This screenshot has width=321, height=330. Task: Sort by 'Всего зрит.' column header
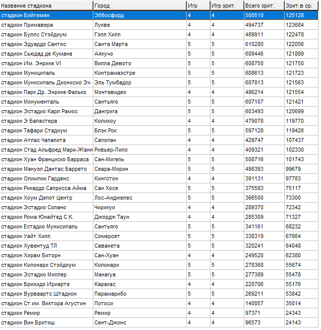click(263, 6)
